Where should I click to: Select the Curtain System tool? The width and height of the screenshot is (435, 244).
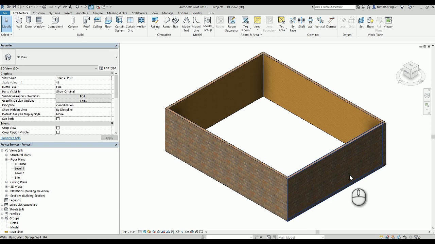click(120, 24)
